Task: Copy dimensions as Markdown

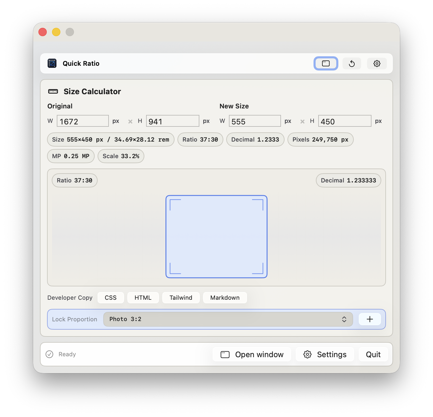Action: 225,298
